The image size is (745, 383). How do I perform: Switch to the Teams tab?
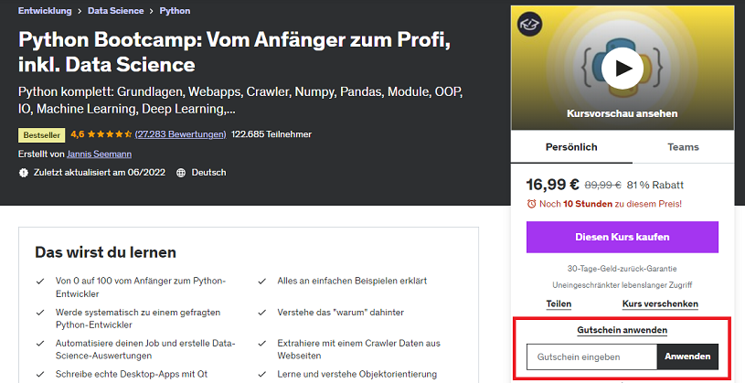683,146
